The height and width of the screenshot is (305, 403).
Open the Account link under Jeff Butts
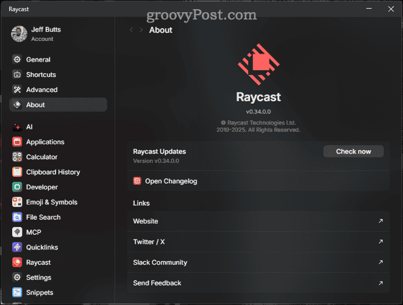point(42,39)
